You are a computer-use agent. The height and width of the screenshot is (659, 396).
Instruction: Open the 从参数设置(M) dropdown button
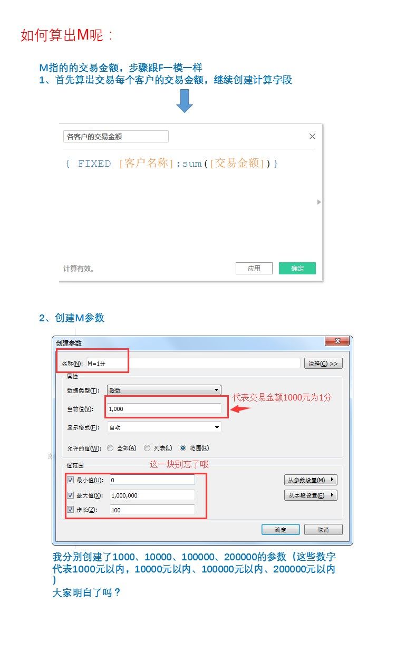coord(311,480)
